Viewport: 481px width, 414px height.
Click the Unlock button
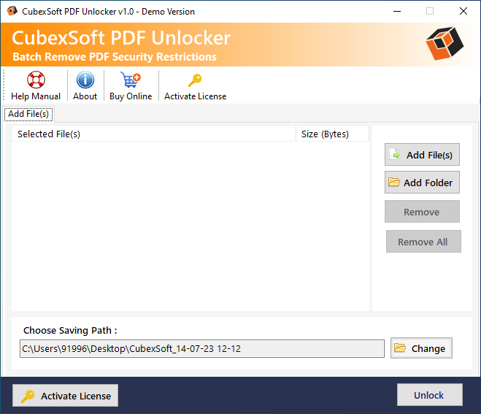[x=429, y=395]
